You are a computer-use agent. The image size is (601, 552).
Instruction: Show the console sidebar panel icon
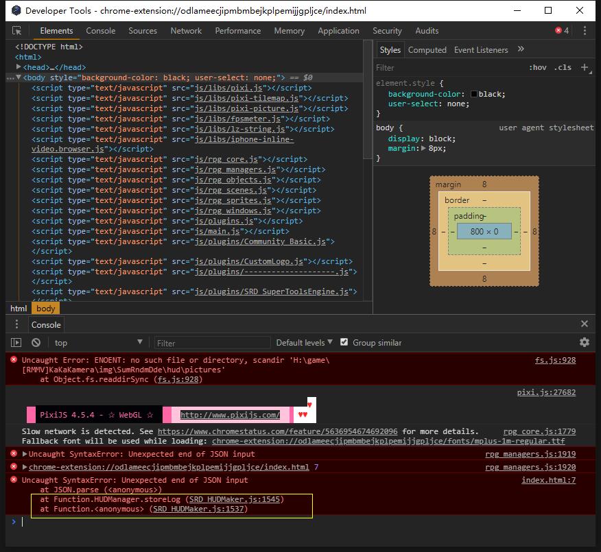(16, 342)
